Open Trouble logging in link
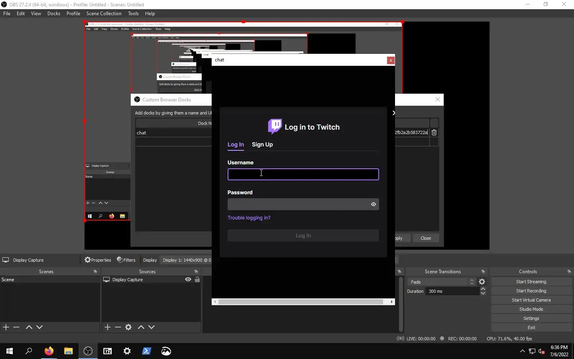This screenshot has height=359, width=574. pos(249,218)
